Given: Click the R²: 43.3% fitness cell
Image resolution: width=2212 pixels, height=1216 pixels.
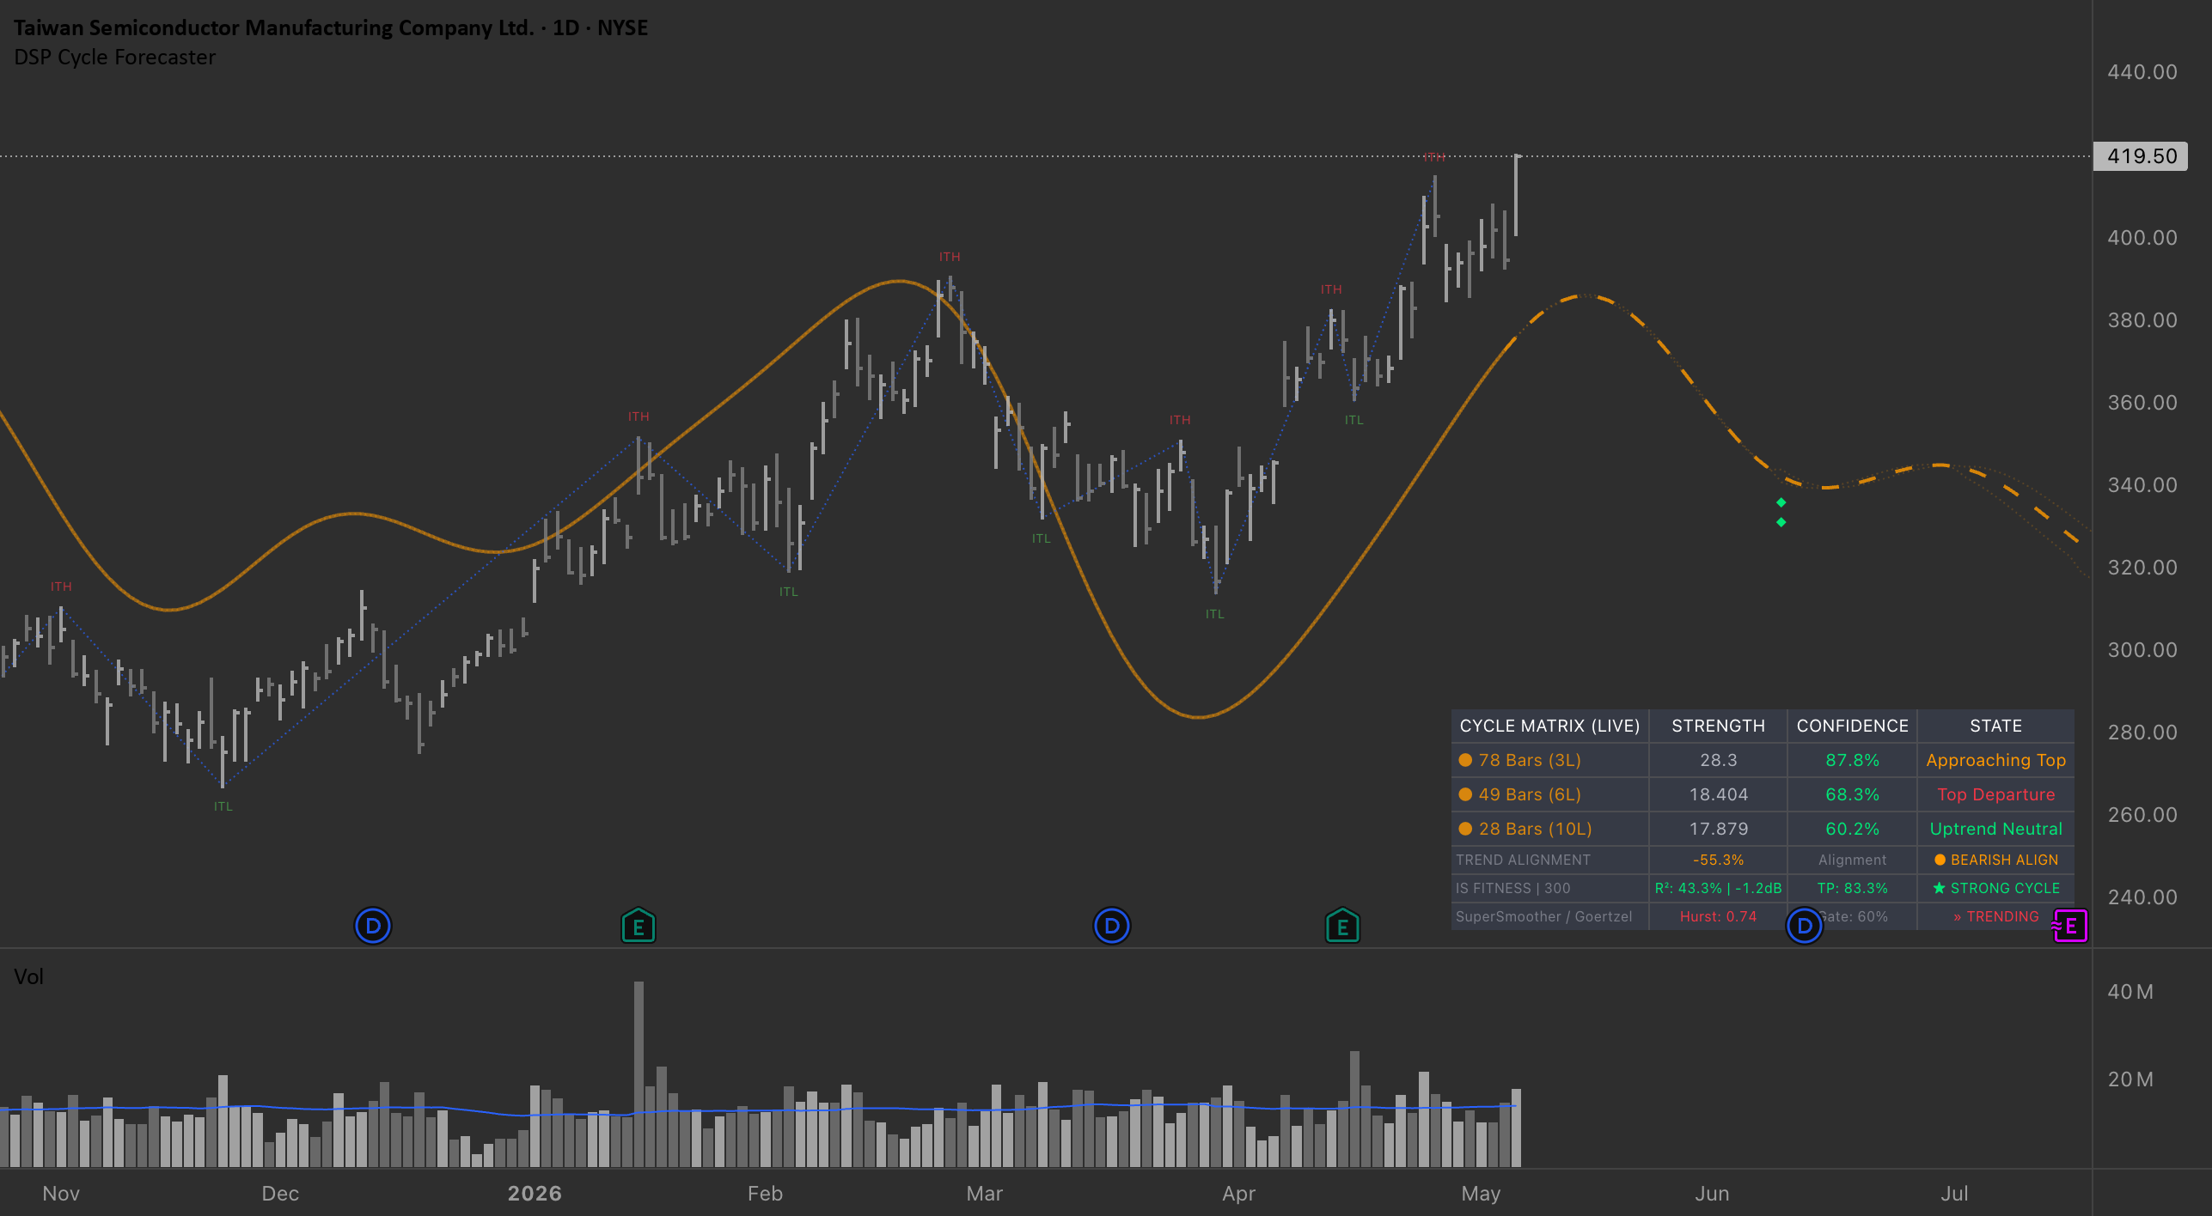Looking at the screenshot, I should coord(1718,888).
